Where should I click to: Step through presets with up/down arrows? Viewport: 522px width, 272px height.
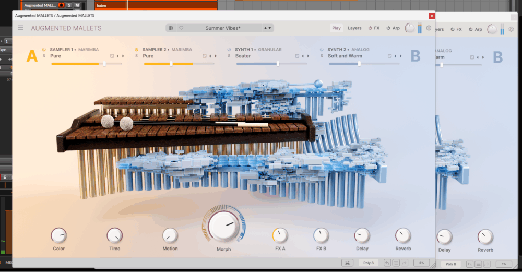[268, 28]
